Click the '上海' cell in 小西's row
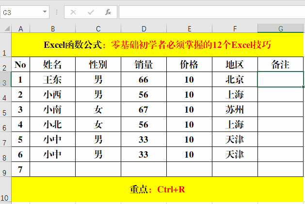The height and width of the screenshot is (204, 305). click(235, 94)
